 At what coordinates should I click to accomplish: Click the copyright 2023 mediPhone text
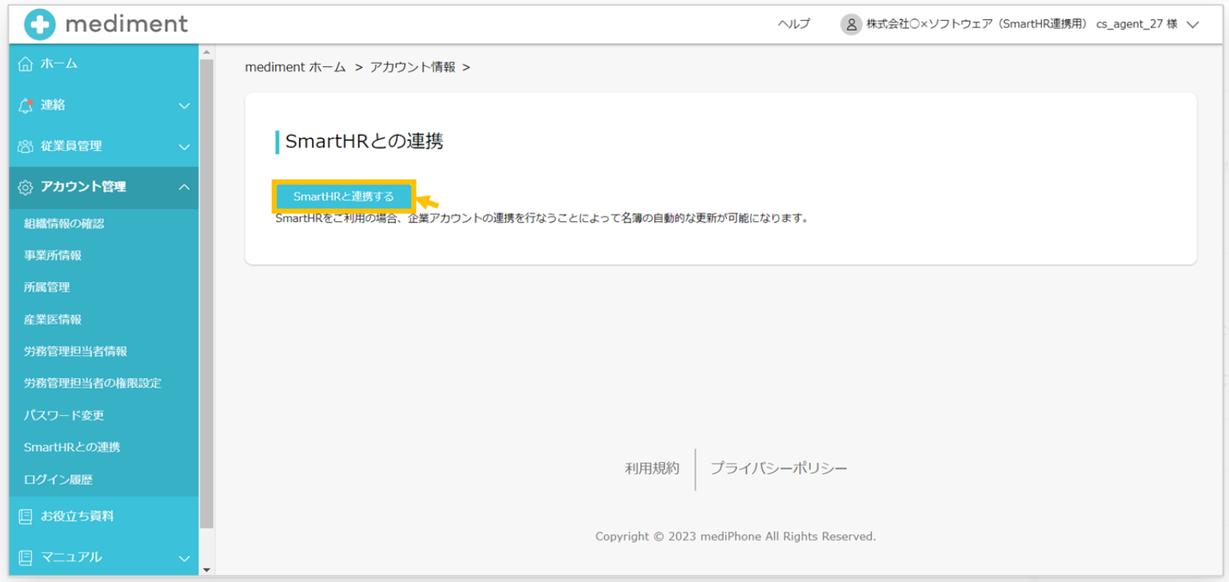tap(736, 536)
